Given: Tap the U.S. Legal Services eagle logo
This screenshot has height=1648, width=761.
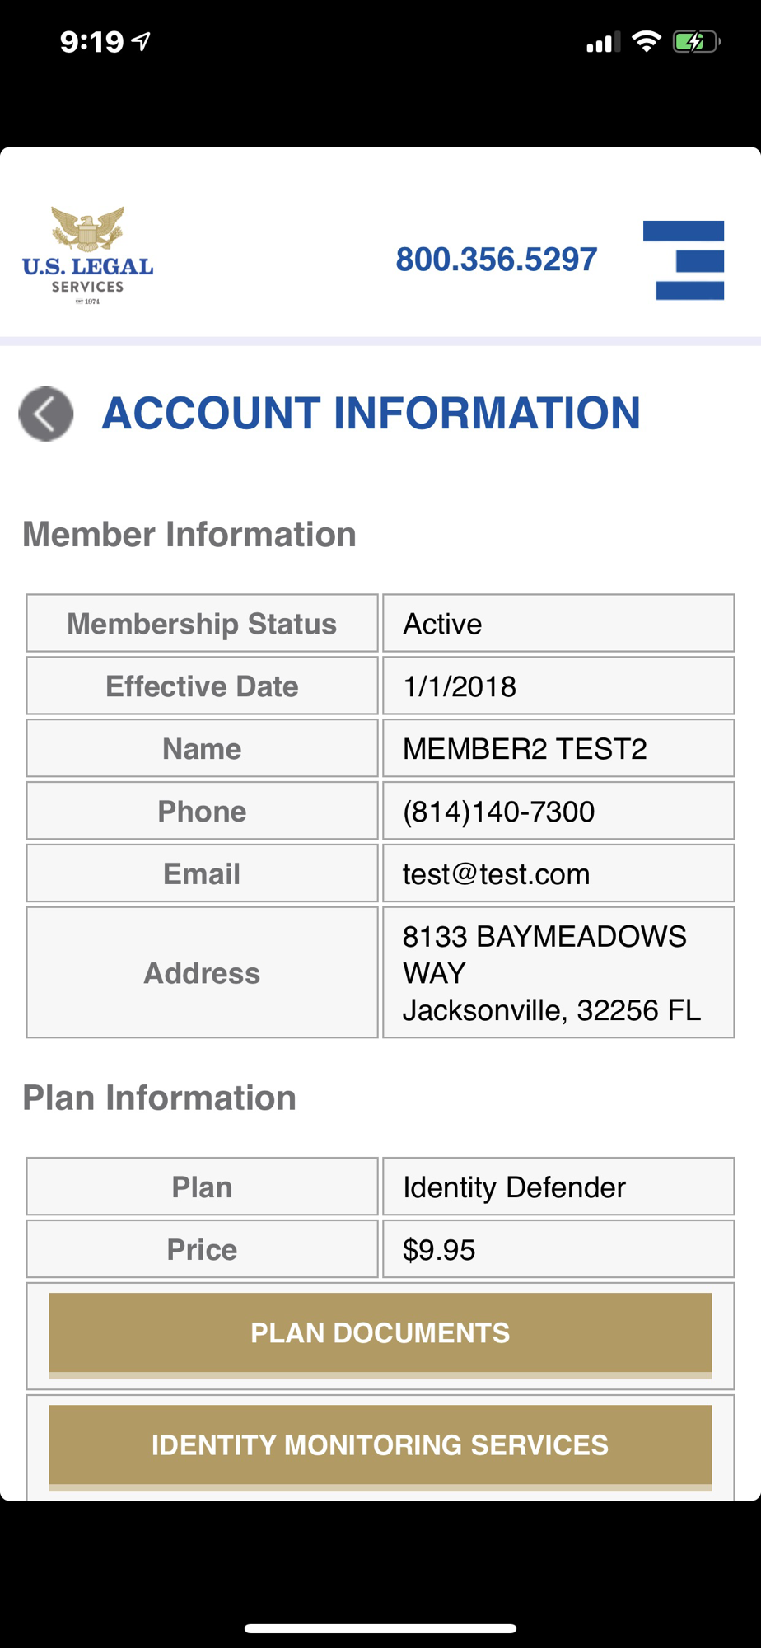Looking at the screenshot, I should 88,255.
